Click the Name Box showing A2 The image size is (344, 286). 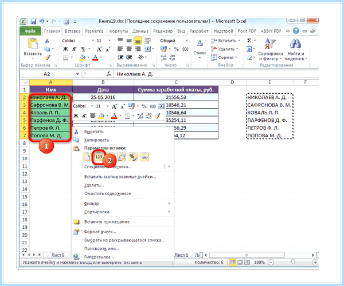[x=47, y=74]
